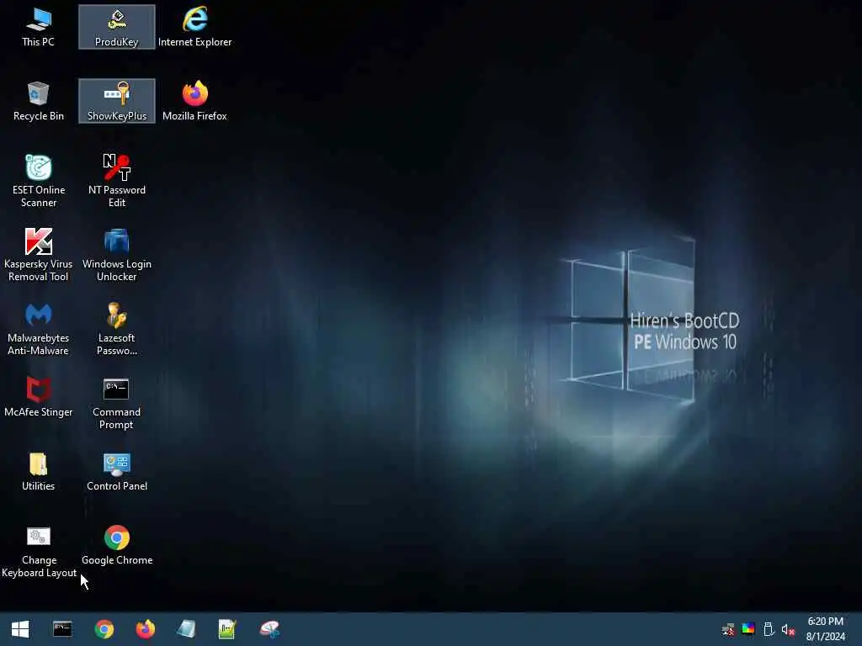Select NT Password Edit icon
This screenshot has height=646, width=862.
click(116, 182)
